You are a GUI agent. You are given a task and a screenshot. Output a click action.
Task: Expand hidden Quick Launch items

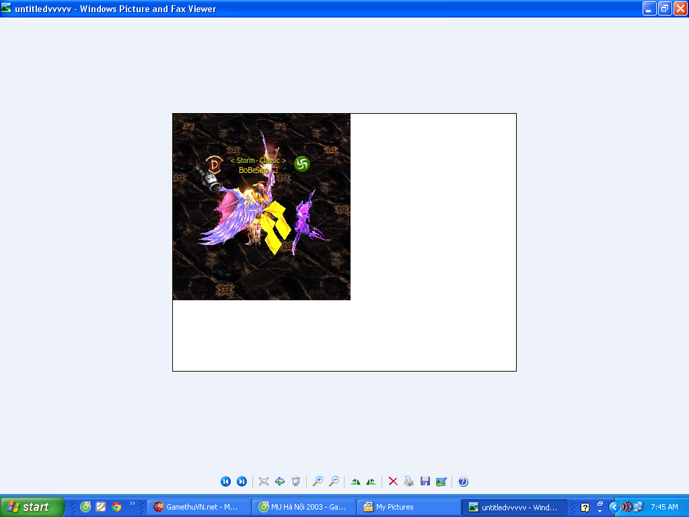pyautogui.click(x=133, y=504)
